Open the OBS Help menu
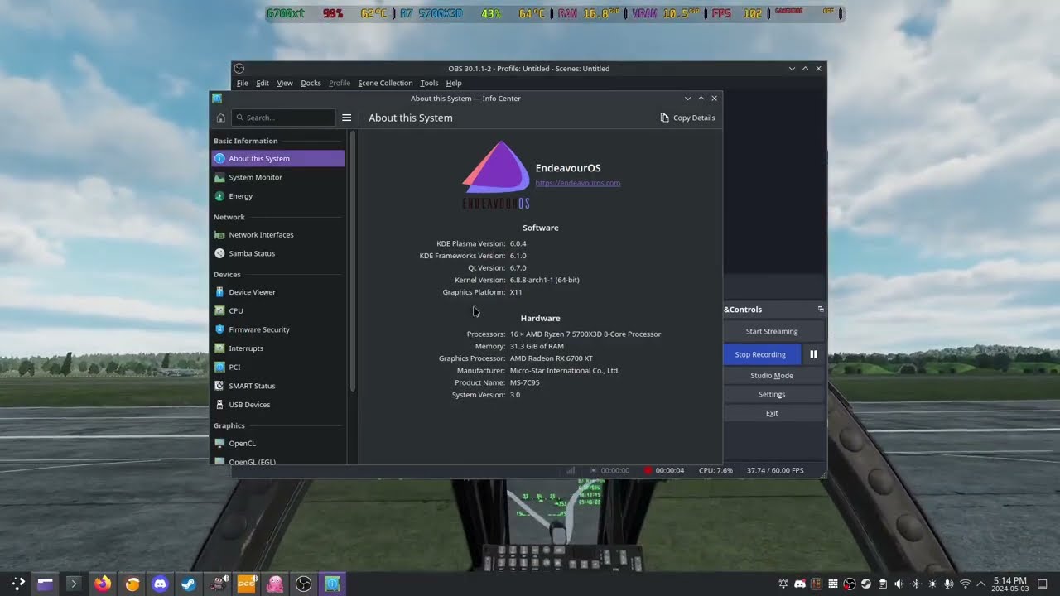The width and height of the screenshot is (1060, 596). pos(454,83)
